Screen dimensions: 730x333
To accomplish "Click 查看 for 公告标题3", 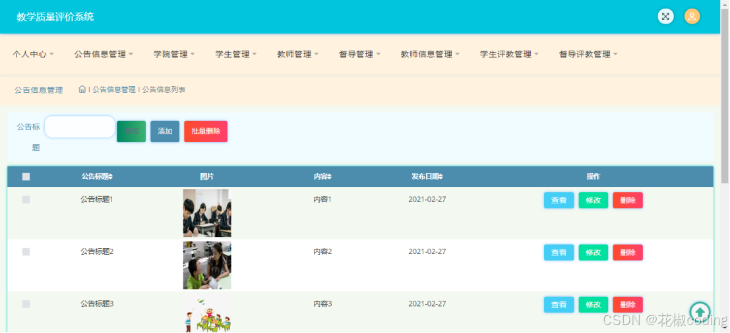I will (x=559, y=305).
